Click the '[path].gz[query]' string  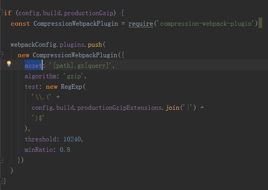click(80, 66)
